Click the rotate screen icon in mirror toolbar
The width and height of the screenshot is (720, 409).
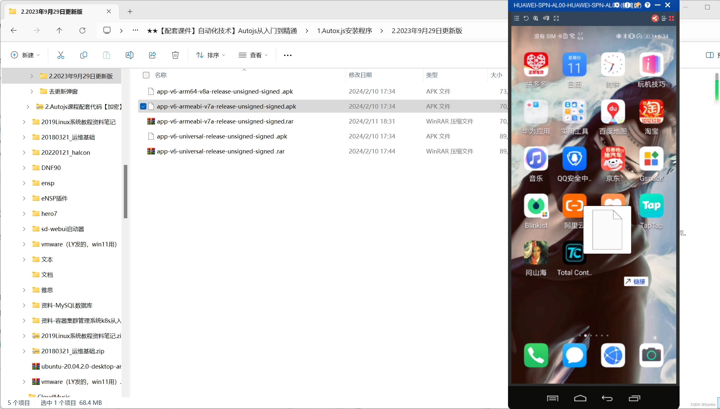[526, 18]
